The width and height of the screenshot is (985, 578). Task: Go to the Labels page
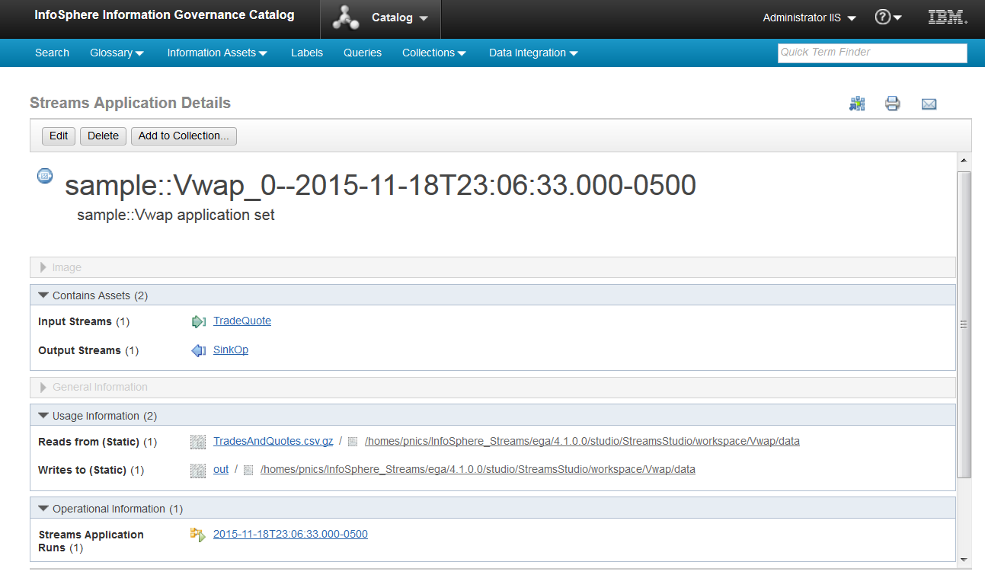click(307, 53)
